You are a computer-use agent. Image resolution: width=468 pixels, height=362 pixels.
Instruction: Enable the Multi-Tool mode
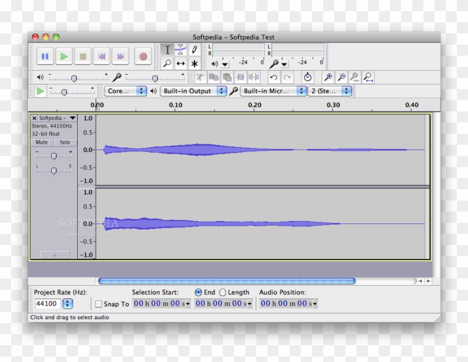(194, 63)
